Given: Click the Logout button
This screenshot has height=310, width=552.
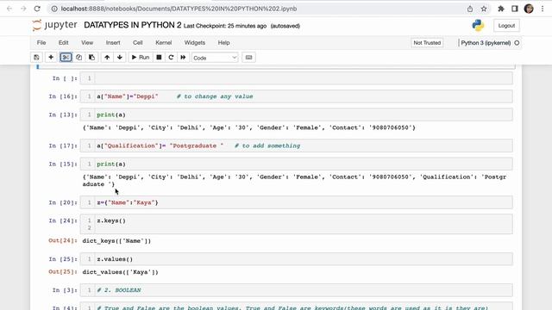Looking at the screenshot, I should tap(506, 26).
